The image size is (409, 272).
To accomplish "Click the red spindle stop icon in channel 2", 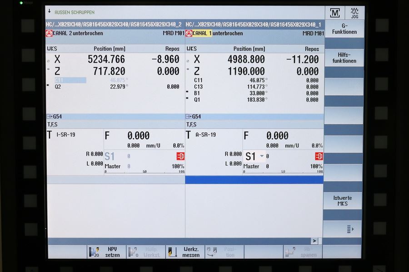I will [180, 156].
